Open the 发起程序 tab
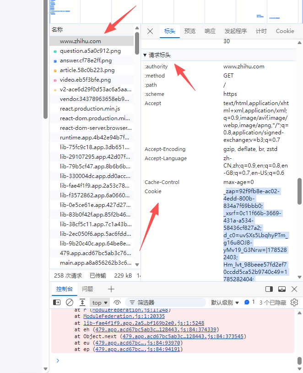Viewport: 303px width, 373px height. tap(236, 31)
